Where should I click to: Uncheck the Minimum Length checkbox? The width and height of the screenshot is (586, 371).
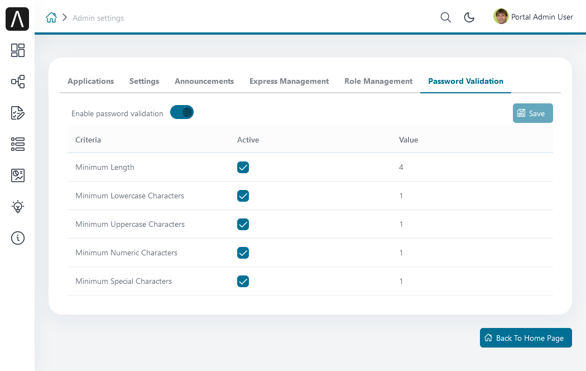click(x=243, y=167)
